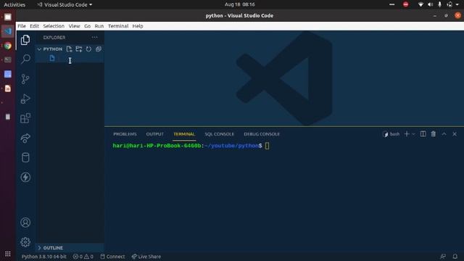Open the clock showing Aug 18 08:16
The image size is (464, 261).
[239, 4]
